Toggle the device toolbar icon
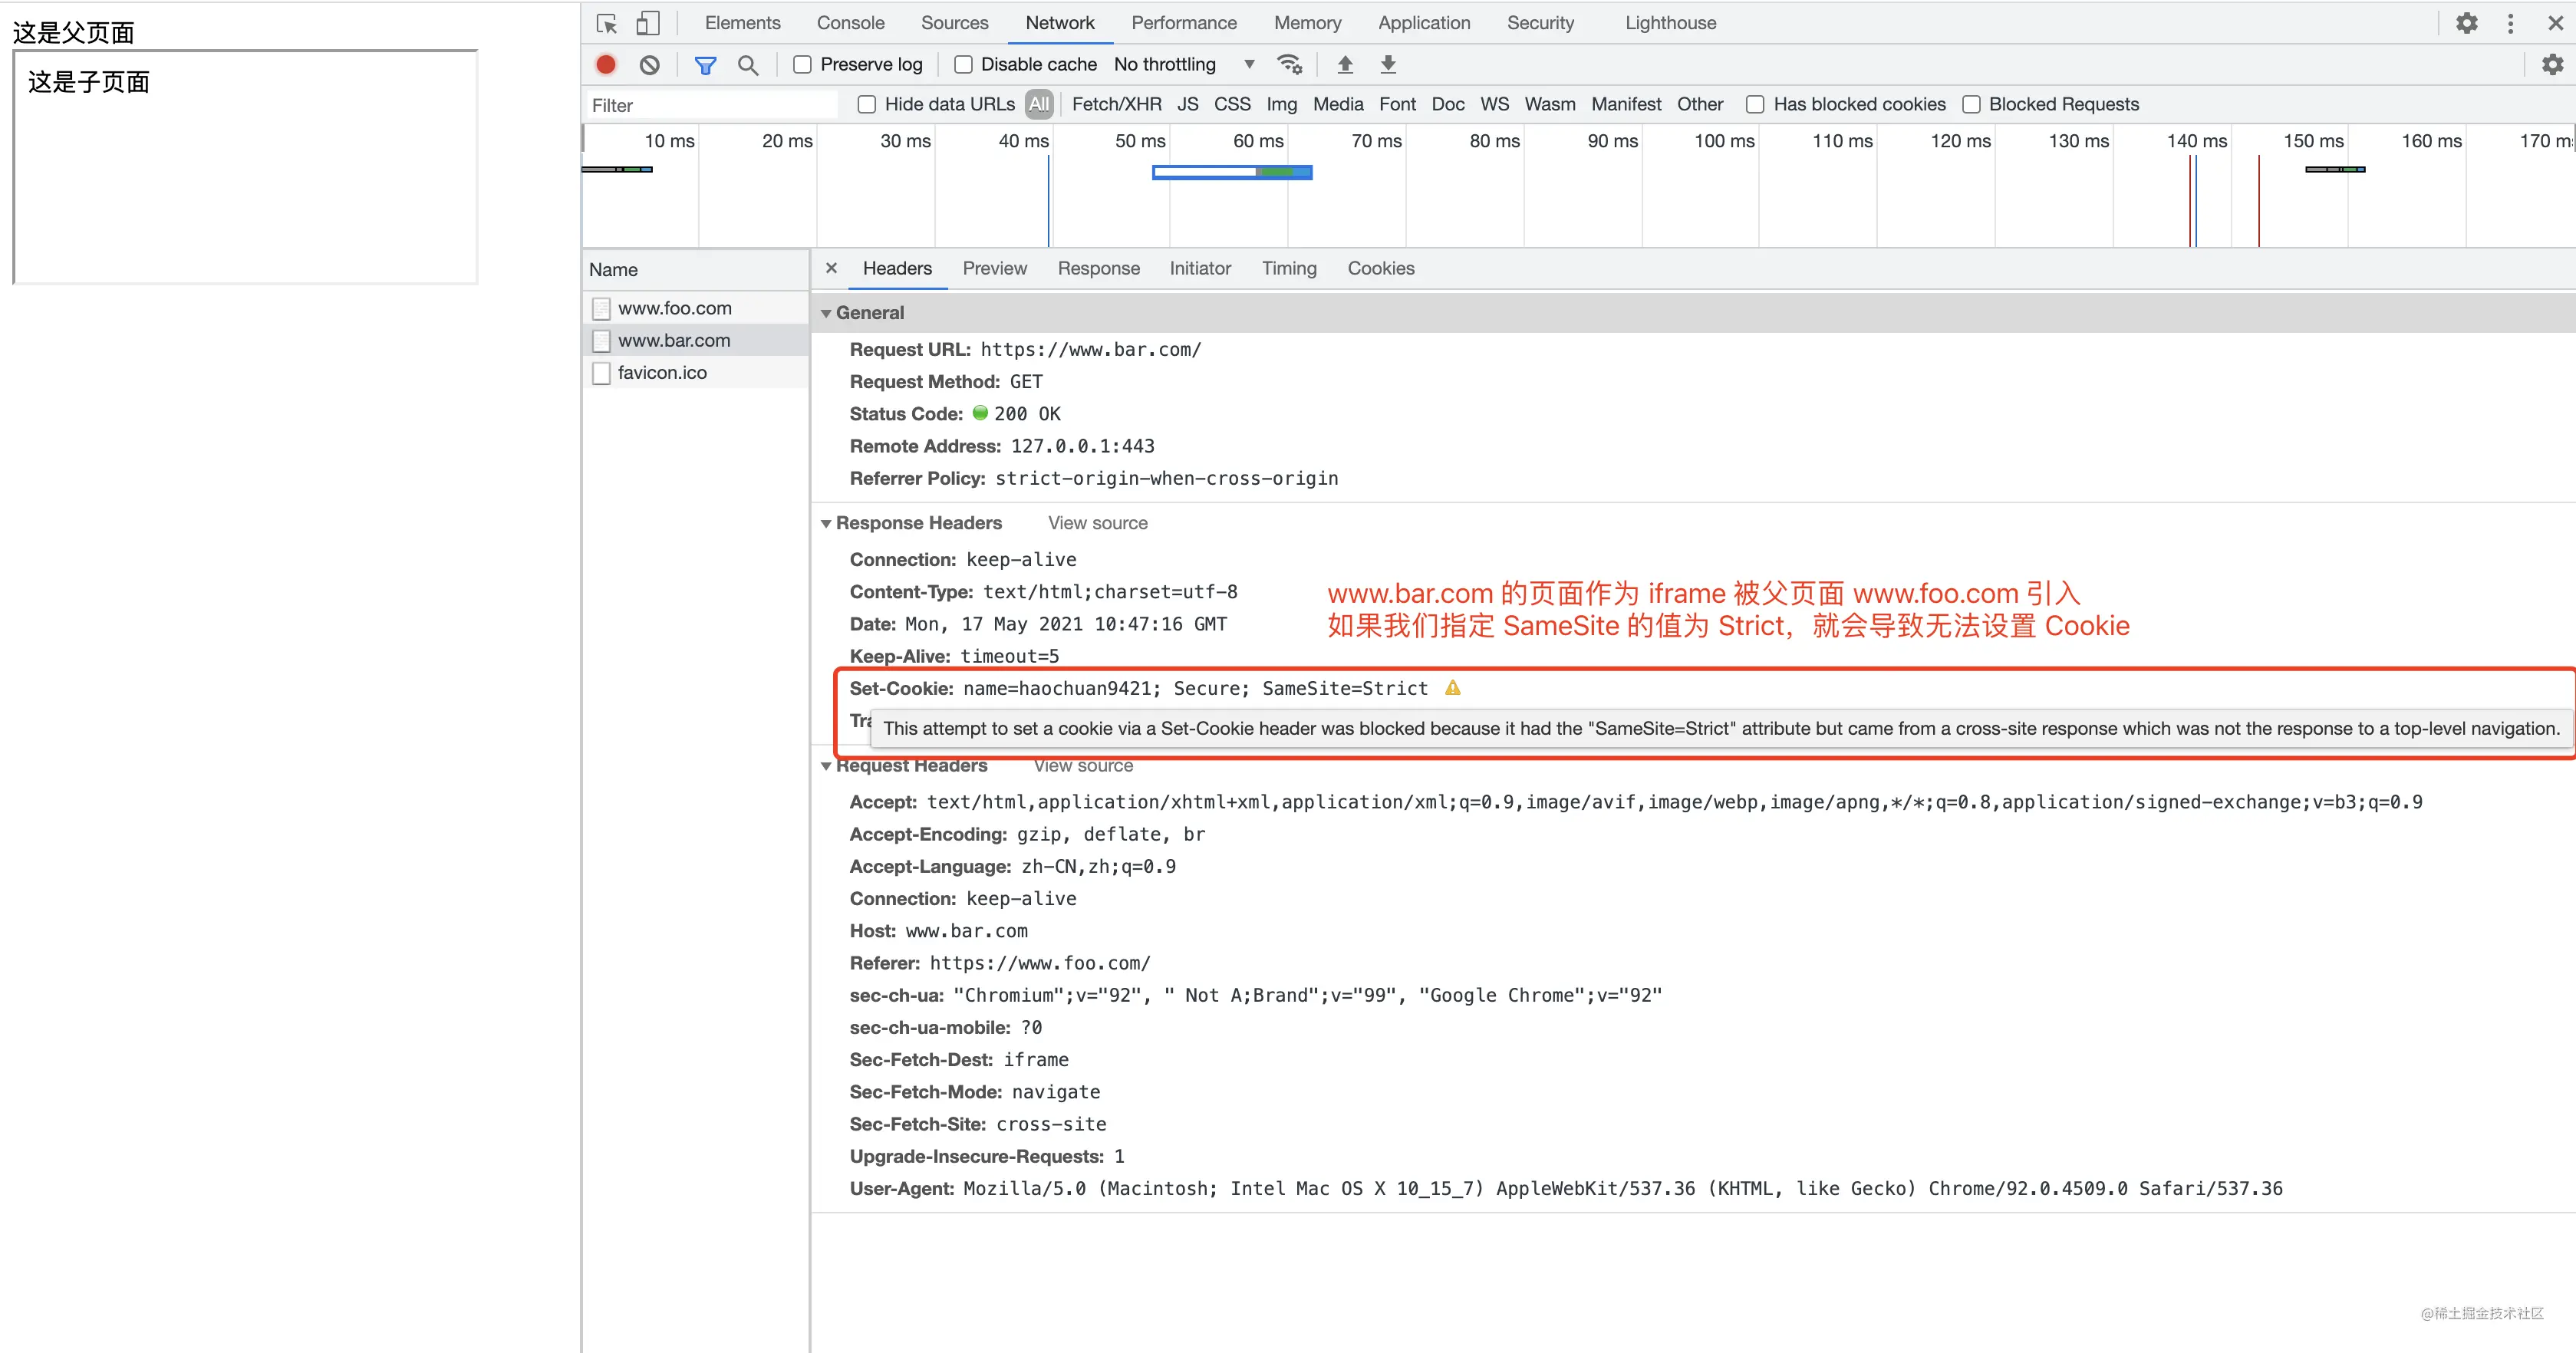This screenshot has width=2576, height=1353. (648, 23)
